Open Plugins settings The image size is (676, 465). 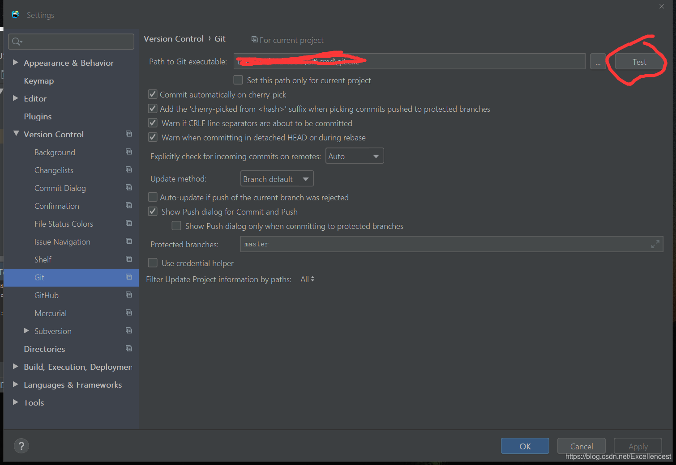pyautogui.click(x=38, y=117)
